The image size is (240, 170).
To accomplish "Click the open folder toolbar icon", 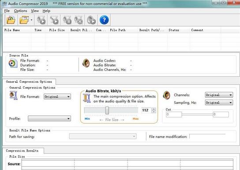I will 24,20.
